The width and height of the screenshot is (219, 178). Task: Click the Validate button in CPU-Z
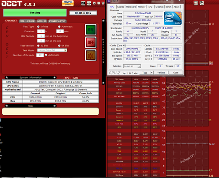click(161, 73)
